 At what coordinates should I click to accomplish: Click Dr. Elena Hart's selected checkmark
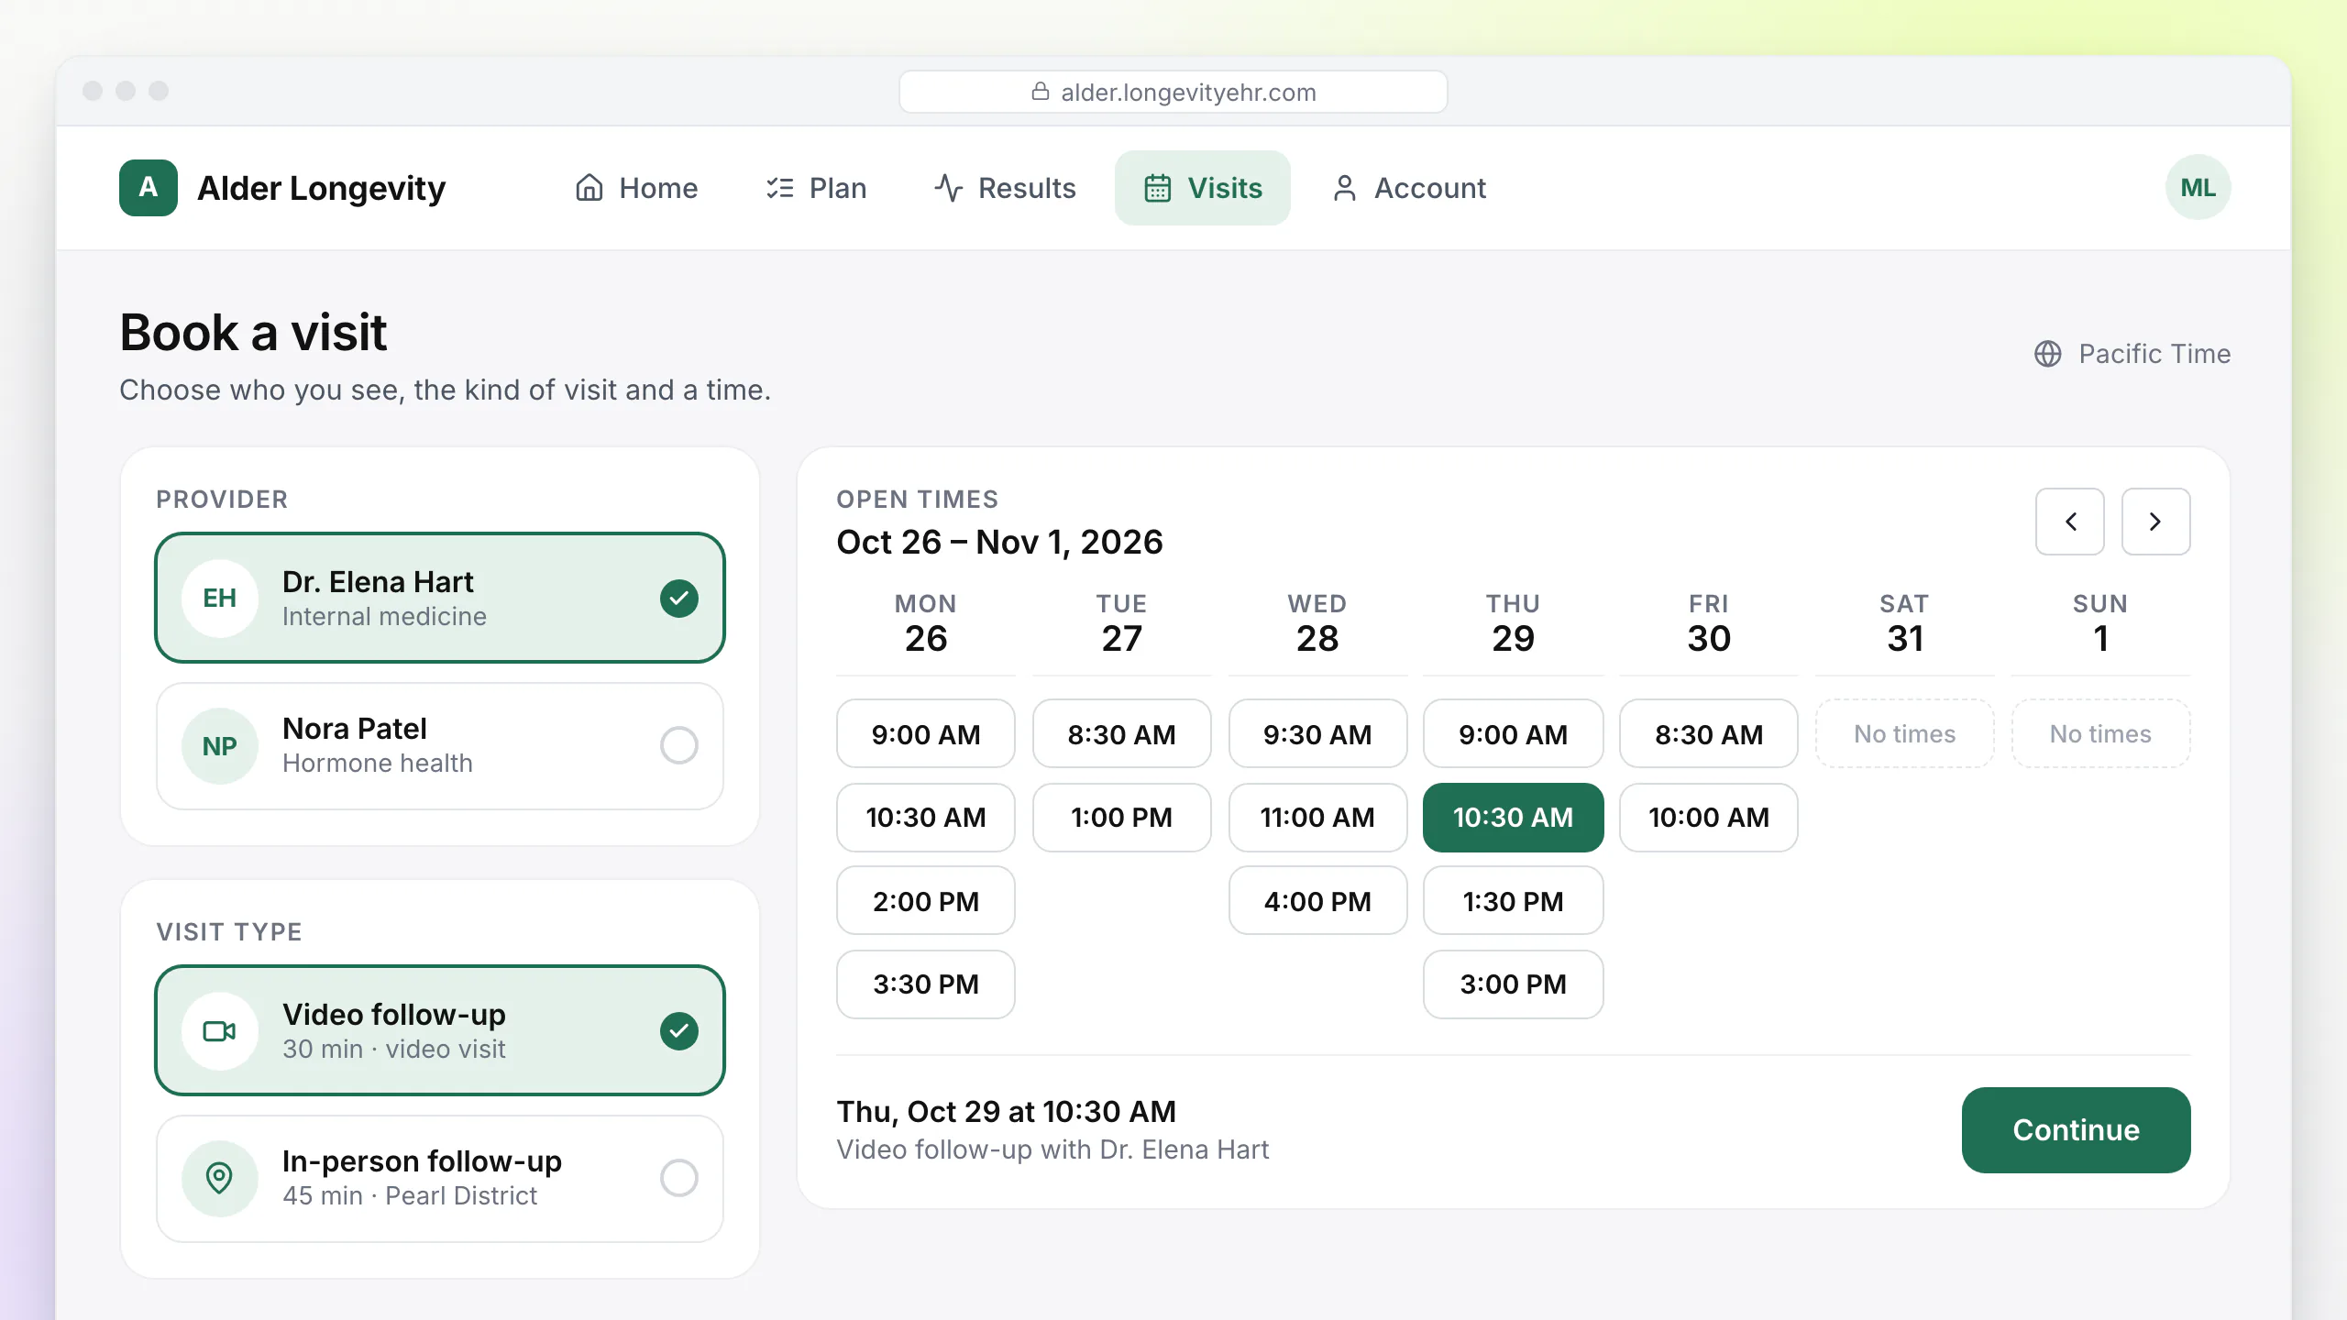click(x=678, y=599)
